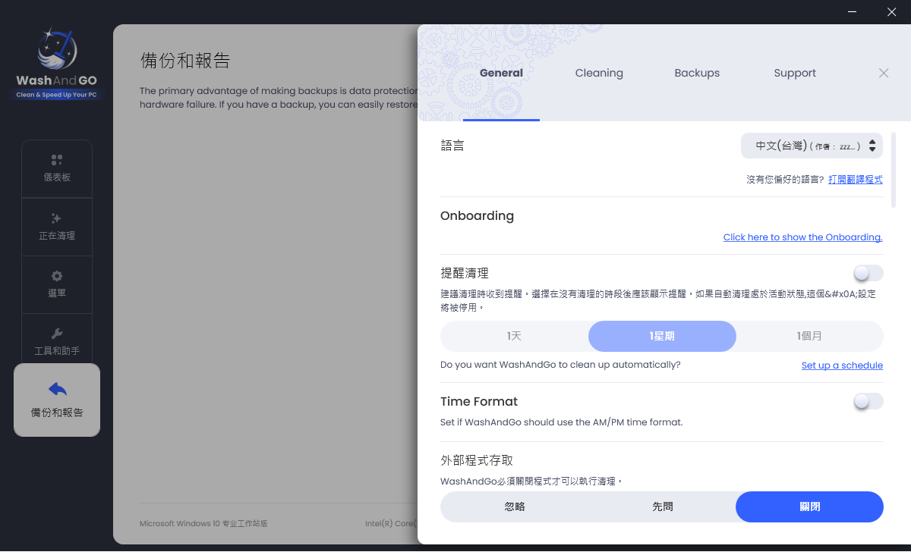
Task: Click the settings panel vertical scrollbar
Action: point(894,169)
